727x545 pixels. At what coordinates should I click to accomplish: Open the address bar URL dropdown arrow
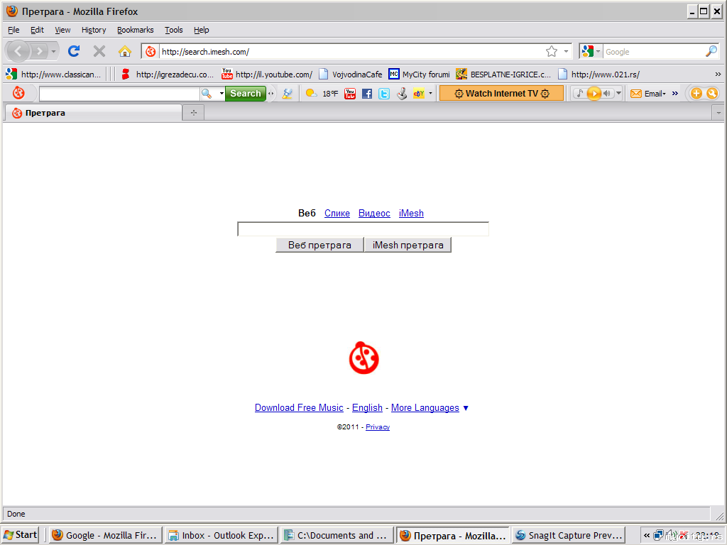[566, 51]
